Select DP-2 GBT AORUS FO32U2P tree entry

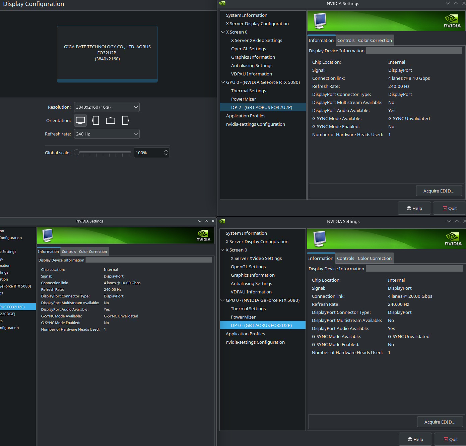[261, 107]
